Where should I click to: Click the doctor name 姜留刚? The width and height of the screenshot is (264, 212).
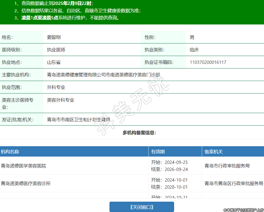coord(54,38)
